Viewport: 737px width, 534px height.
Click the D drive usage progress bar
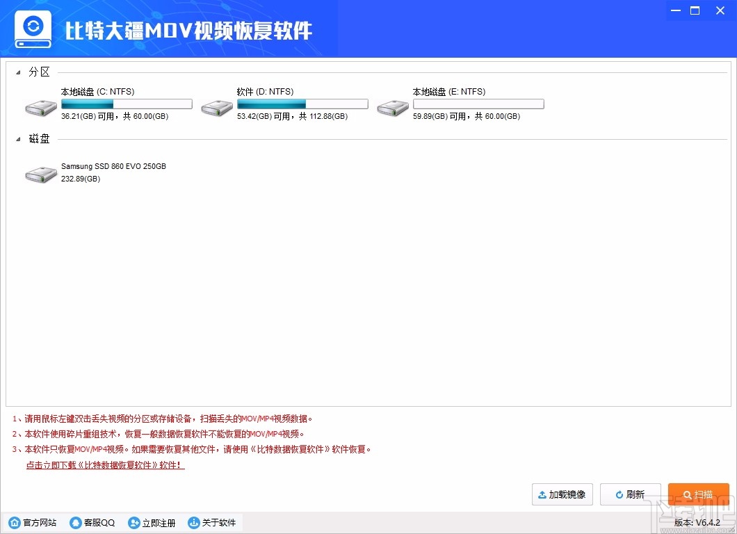302,103
